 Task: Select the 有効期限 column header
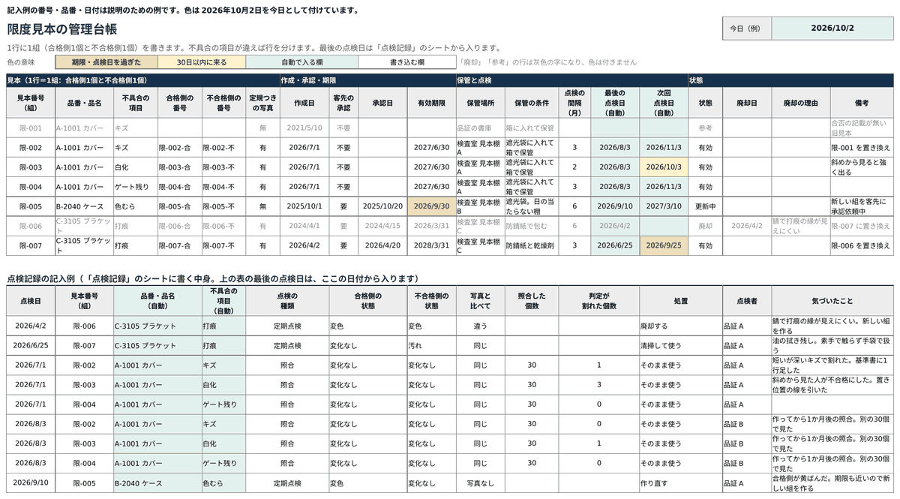tap(431, 103)
